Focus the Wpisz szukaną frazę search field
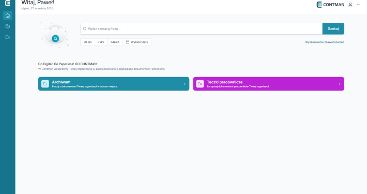 point(202,29)
